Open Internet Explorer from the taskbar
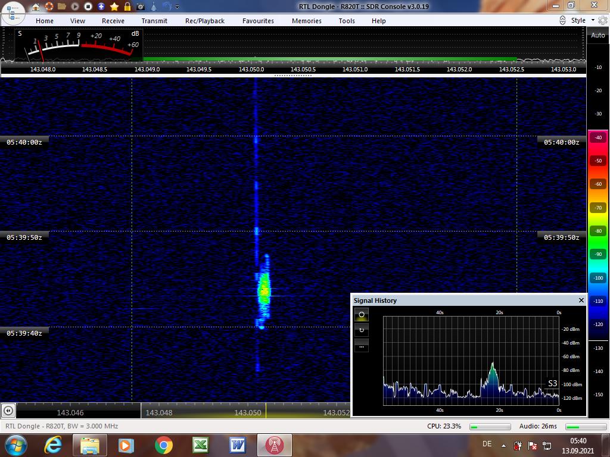 pos(53,445)
